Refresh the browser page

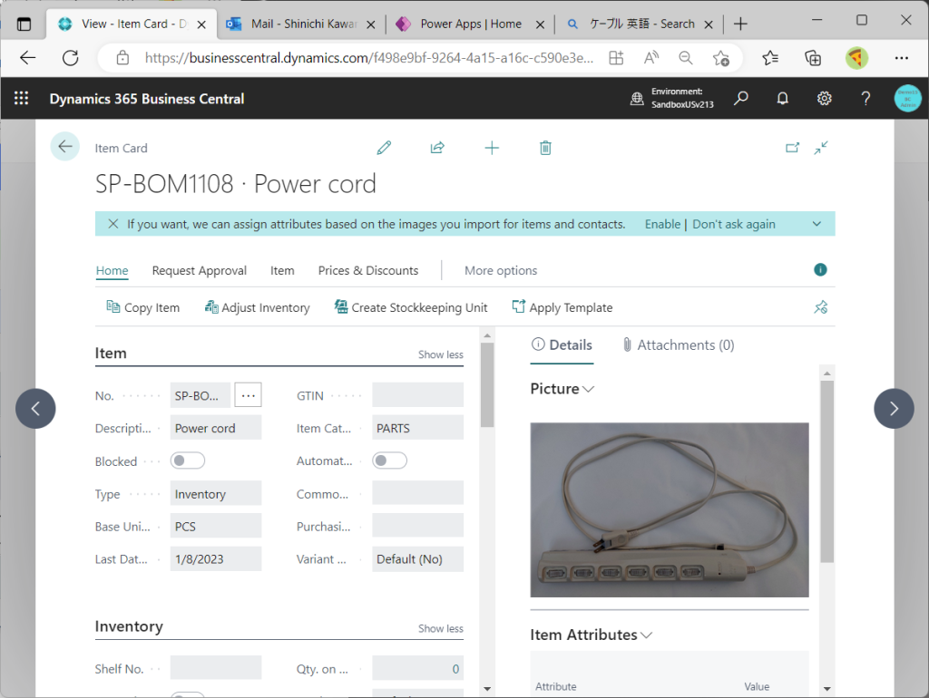pyautogui.click(x=71, y=58)
